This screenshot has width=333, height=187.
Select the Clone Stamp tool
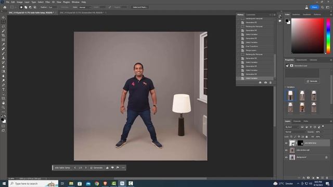click(3, 58)
